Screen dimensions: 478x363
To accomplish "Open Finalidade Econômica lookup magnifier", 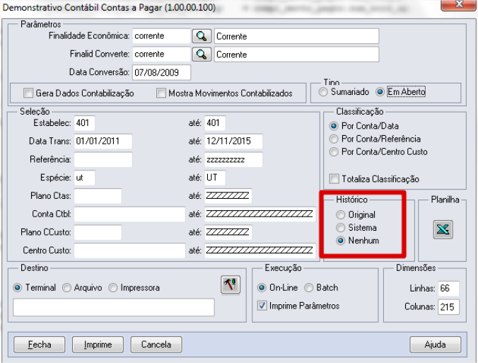I will (x=202, y=36).
